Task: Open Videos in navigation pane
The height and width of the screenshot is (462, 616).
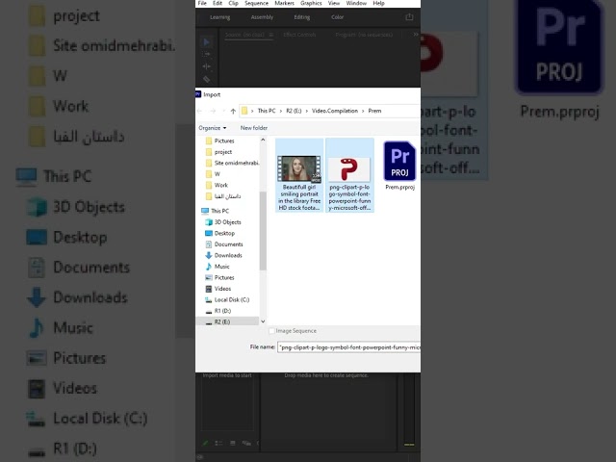Action: click(x=218, y=289)
